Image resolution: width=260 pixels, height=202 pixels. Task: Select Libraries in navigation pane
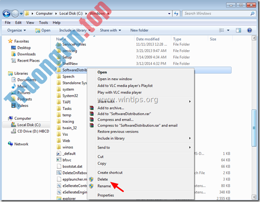pyautogui.click(x=18, y=73)
